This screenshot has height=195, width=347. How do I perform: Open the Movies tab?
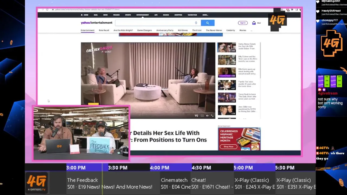(243, 30)
